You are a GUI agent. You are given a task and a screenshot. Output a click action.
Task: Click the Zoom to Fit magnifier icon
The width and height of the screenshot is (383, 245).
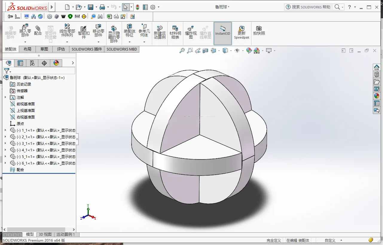(x=182, y=51)
